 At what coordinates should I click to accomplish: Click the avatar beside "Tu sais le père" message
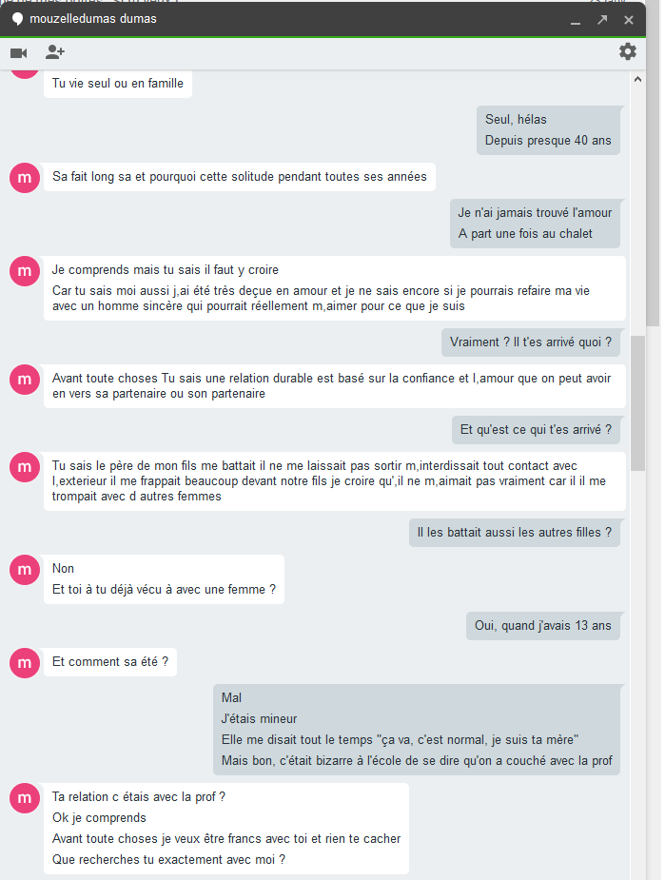(25, 467)
